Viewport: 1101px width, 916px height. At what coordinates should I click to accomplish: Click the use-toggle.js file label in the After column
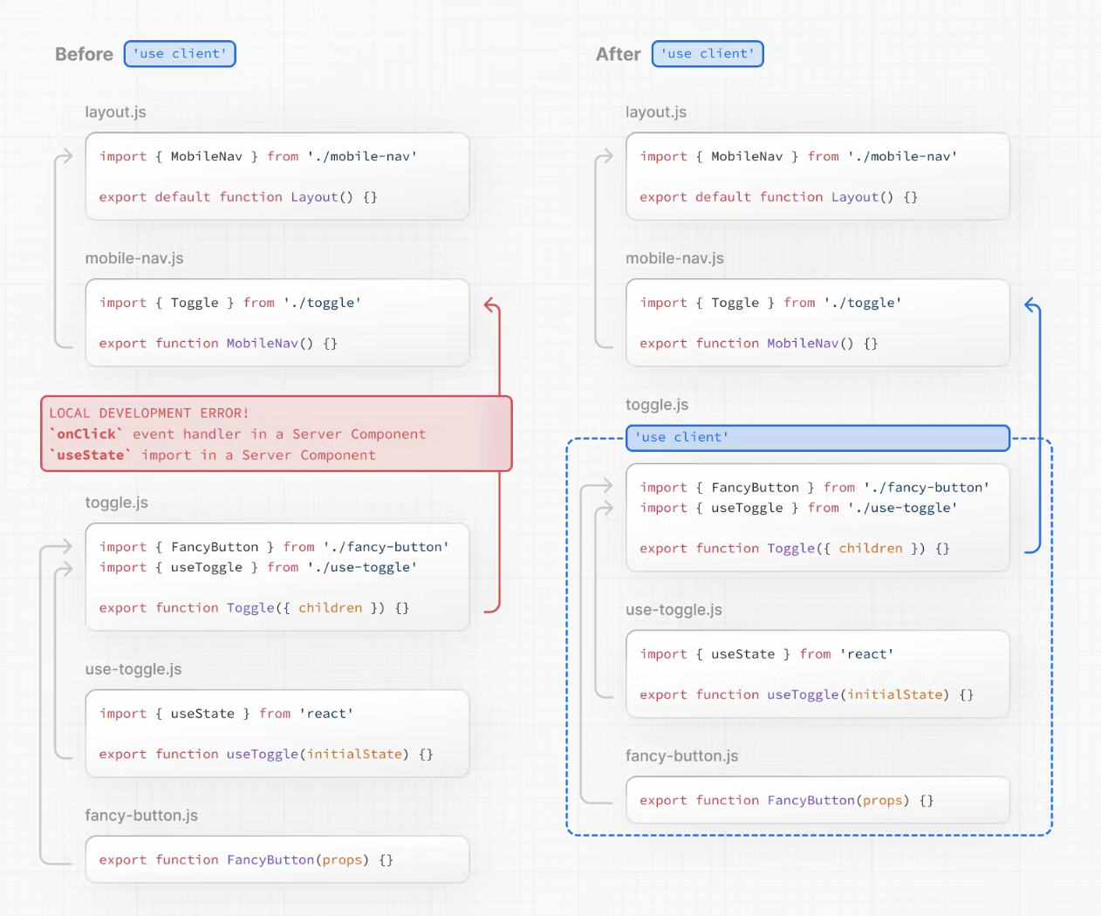674,610
